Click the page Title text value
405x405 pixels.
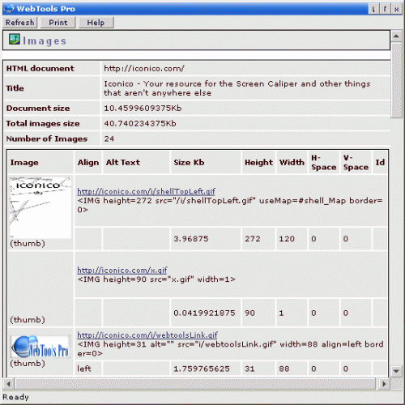click(237, 88)
